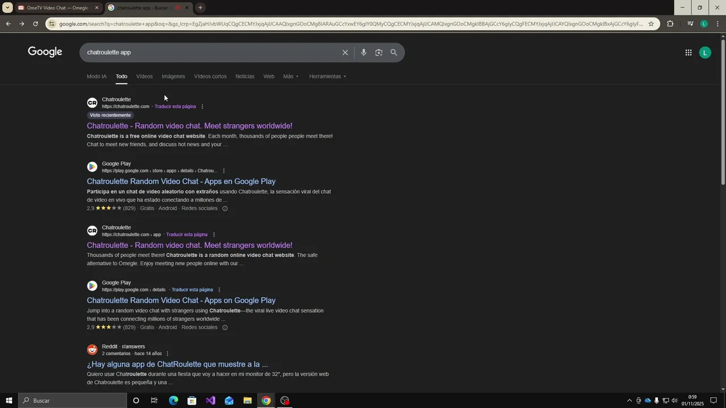Close the chatroulette app search tab
Image resolution: width=726 pixels, height=408 pixels.
(187, 8)
